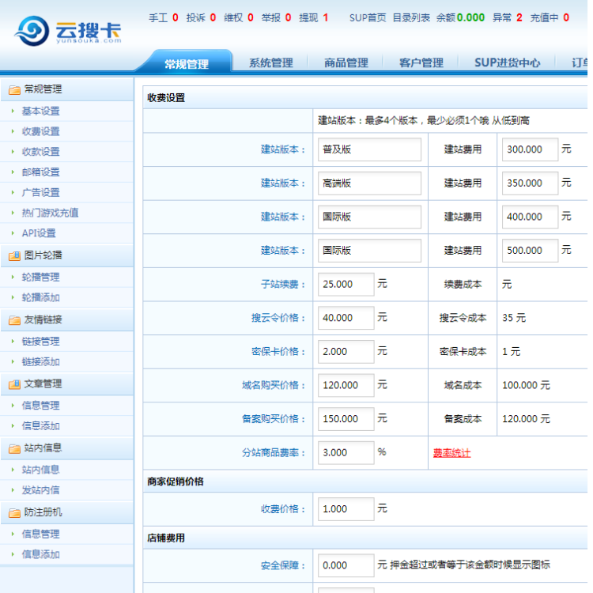Viewport: 593px width, 593px height.
Task: Click the 手工 counter in header
Action: pos(164,17)
